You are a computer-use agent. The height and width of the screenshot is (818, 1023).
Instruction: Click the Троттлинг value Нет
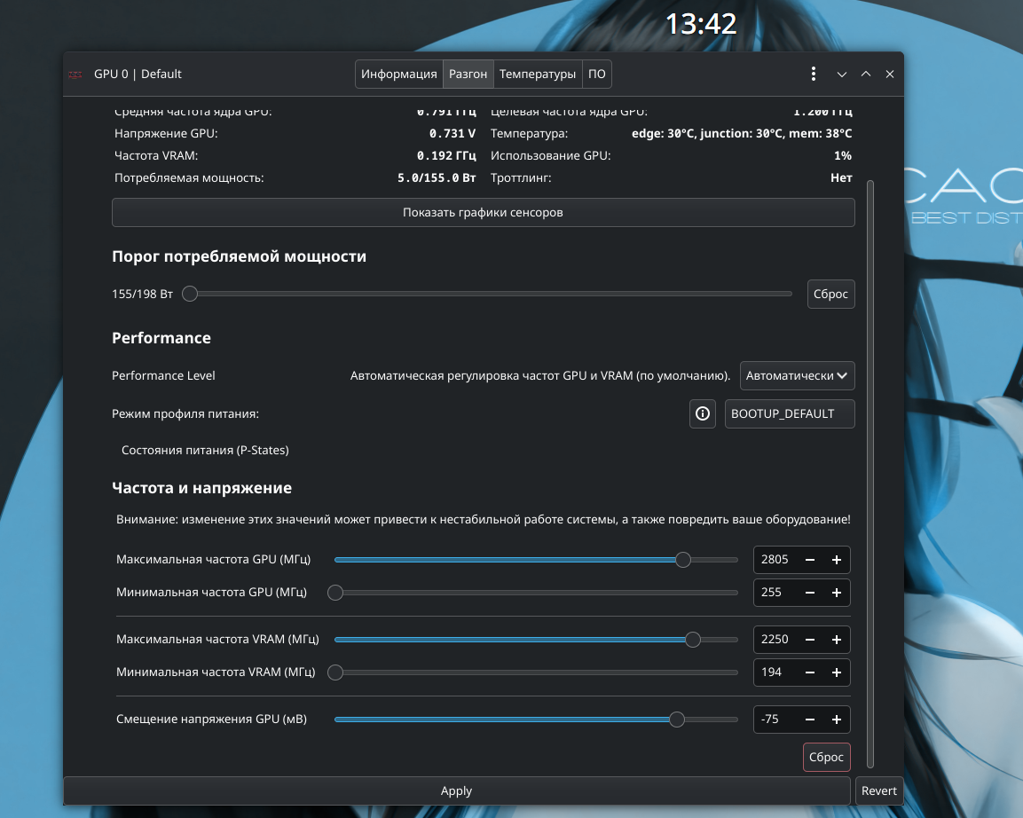[x=841, y=178]
